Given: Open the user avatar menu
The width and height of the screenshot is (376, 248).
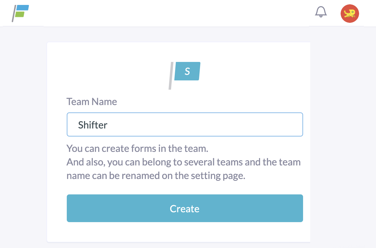Looking at the screenshot, I should click(x=350, y=13).
